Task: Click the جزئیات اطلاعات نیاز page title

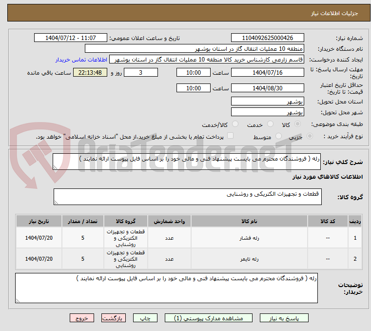Action: coord(334,13)
